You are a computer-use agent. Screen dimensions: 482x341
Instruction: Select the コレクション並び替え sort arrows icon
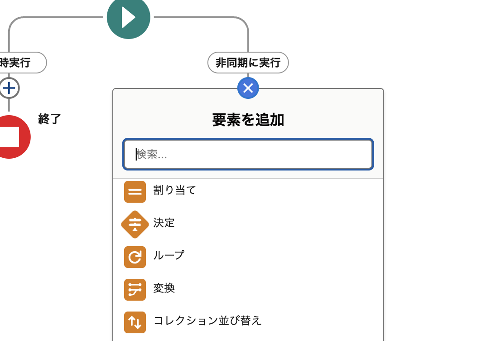pos(135,322)
